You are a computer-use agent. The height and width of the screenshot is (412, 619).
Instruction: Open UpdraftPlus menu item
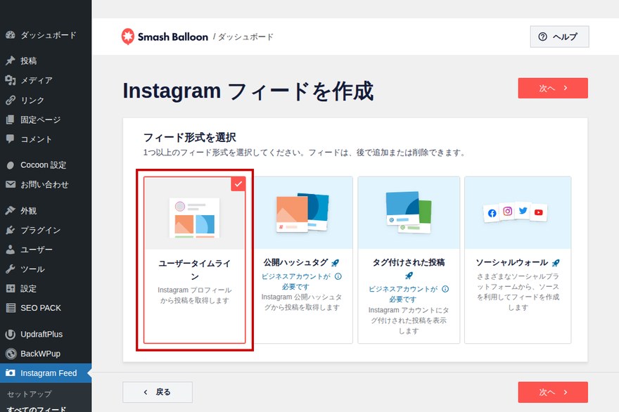point(46,334)
